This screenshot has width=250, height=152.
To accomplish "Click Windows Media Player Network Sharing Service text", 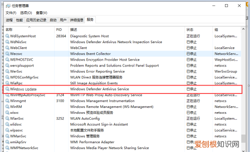I will click(109, 148).
